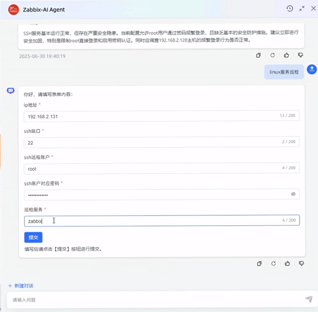This screenshot has height=312, width=318.
Task: Send the question with paper plane icon
Action: pyautogui.click(x=309, y=299)
